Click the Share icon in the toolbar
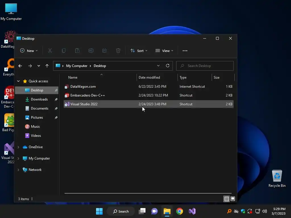This screenshot has width=291, height=218. point(105,51)
